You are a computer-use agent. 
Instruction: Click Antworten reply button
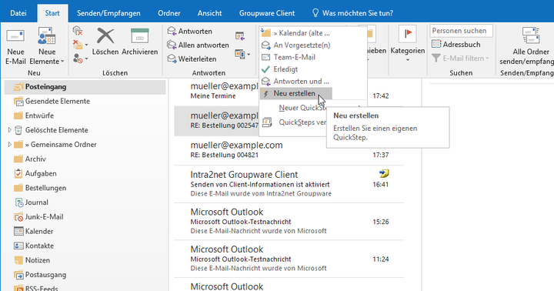pyautogui.click(x=190, y=31)
